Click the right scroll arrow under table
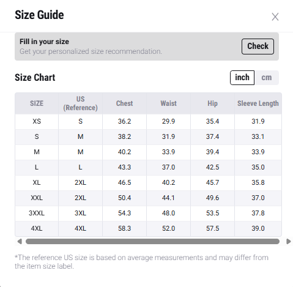The width and height of the screenshot is (293, 287). tap(289, 242)
